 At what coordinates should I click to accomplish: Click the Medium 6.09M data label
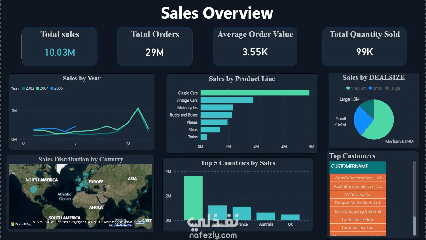[x=399, y=141]
